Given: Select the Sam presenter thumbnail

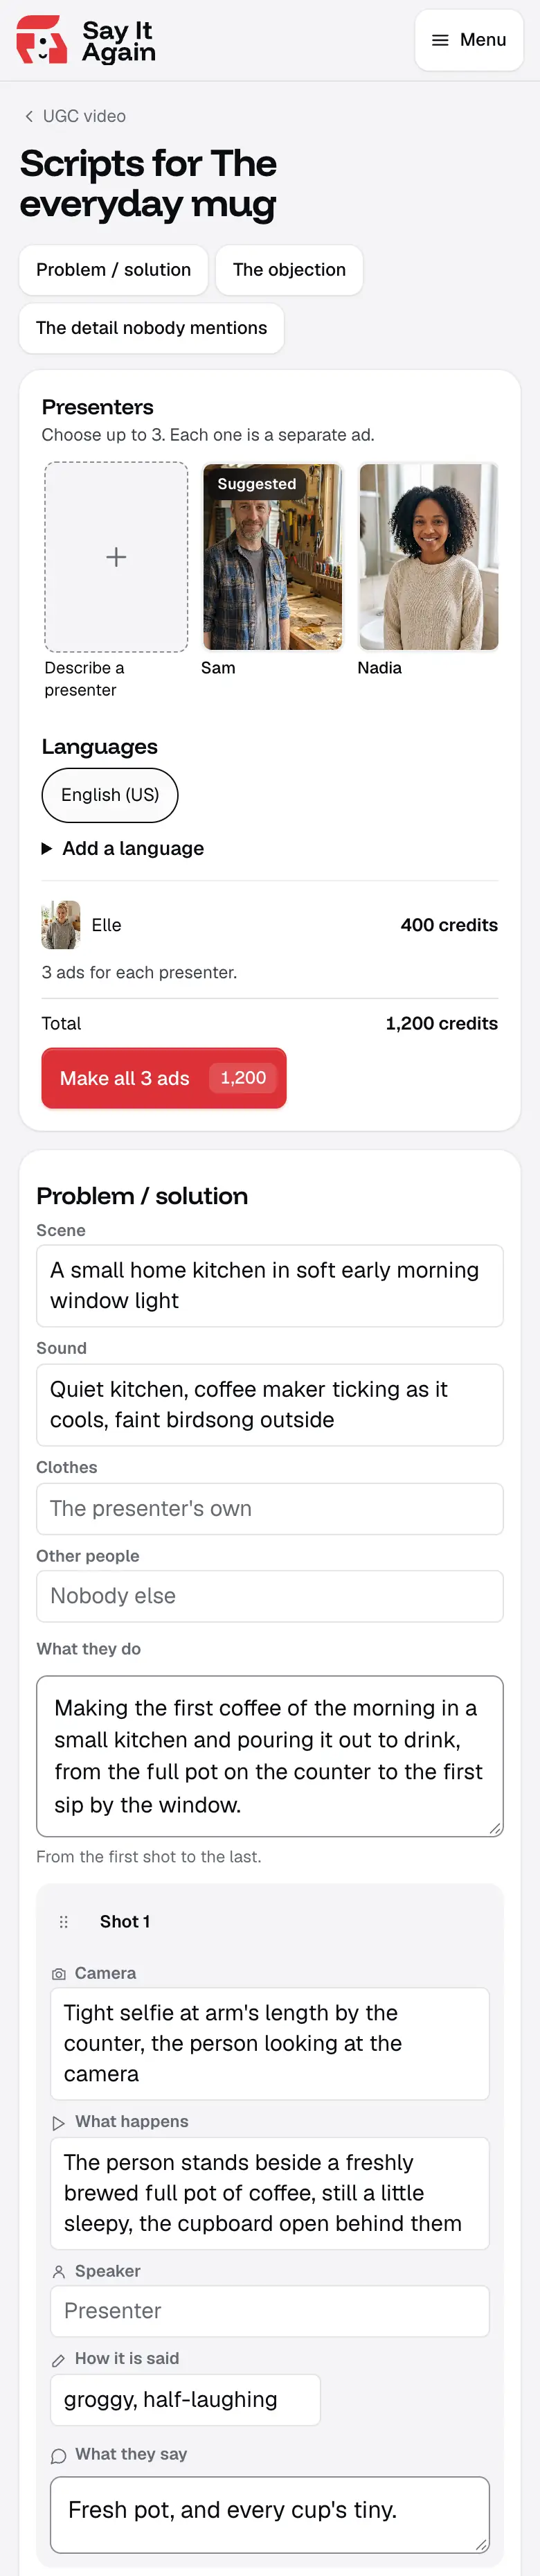Looking at the screenshot, I should coord(272,557).
